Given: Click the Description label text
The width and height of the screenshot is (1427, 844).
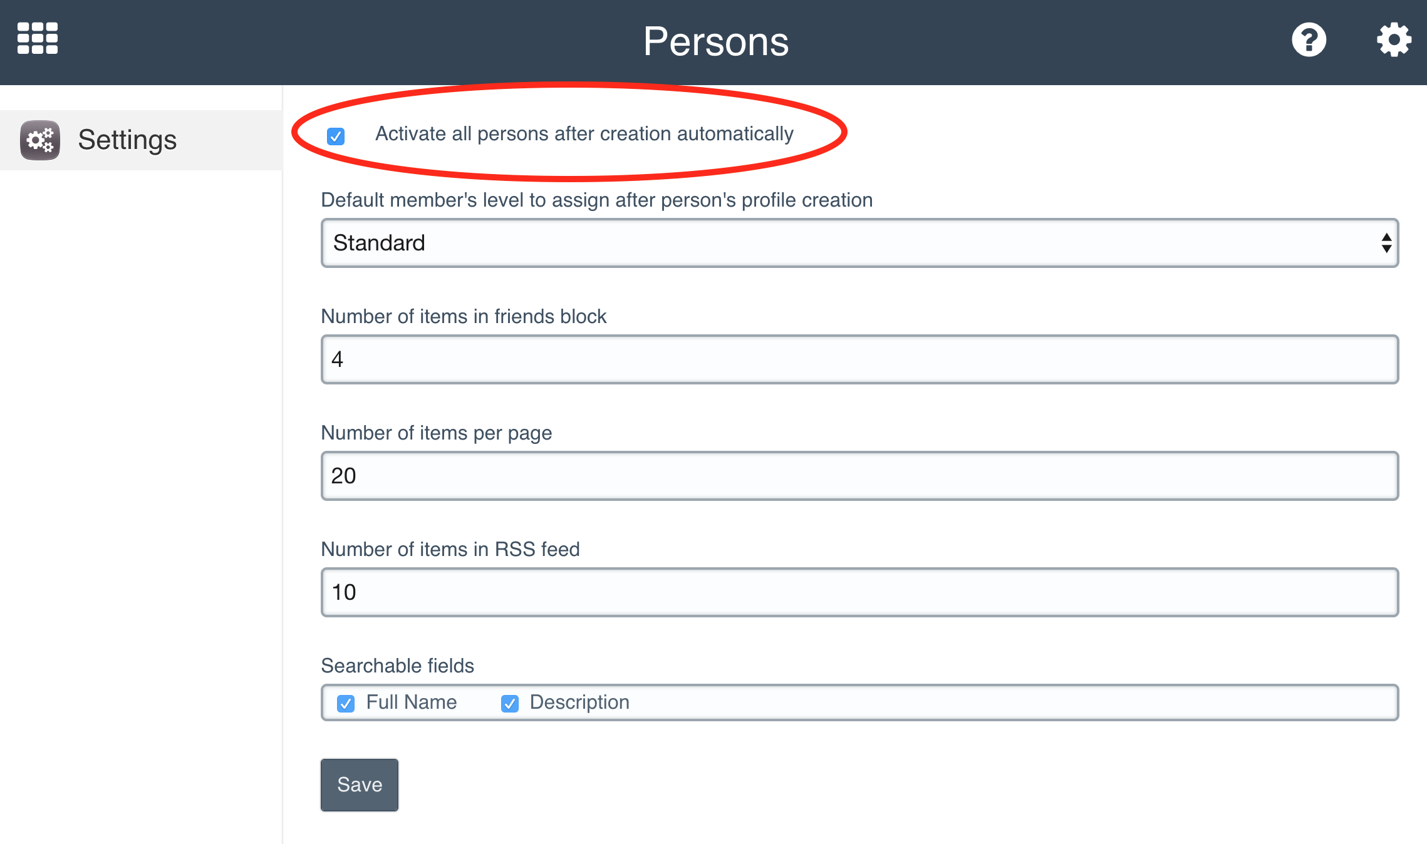Looking at the screenshot, I should coord(579,702).
